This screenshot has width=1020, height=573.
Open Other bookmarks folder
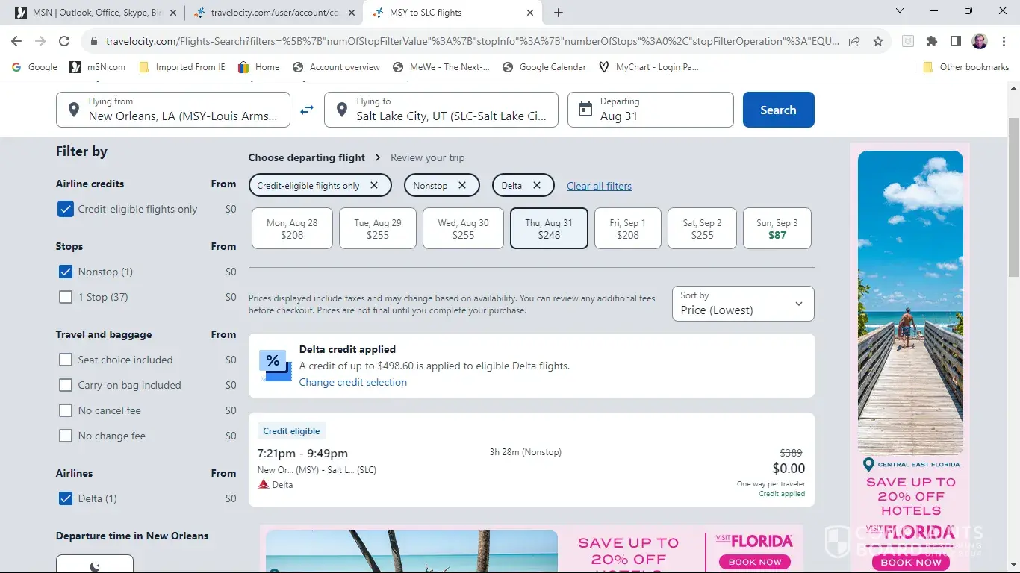click(965, 67)
